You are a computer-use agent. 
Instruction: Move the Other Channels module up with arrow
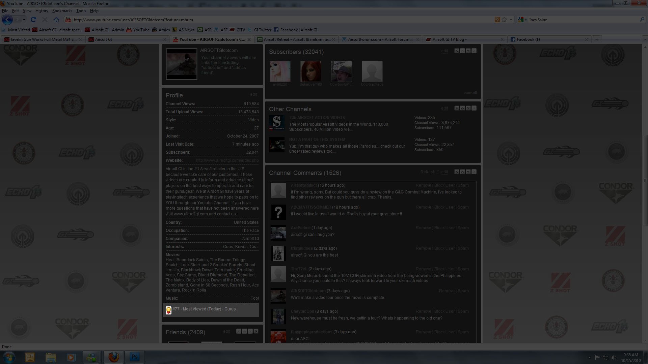[x=462, y=108]
